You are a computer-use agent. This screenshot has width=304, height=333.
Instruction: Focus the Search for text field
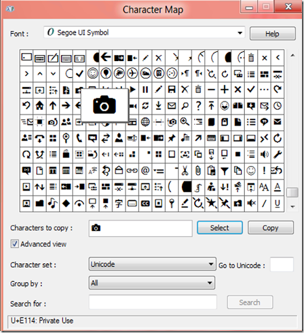pyautogui.click(x=153, y=302)
